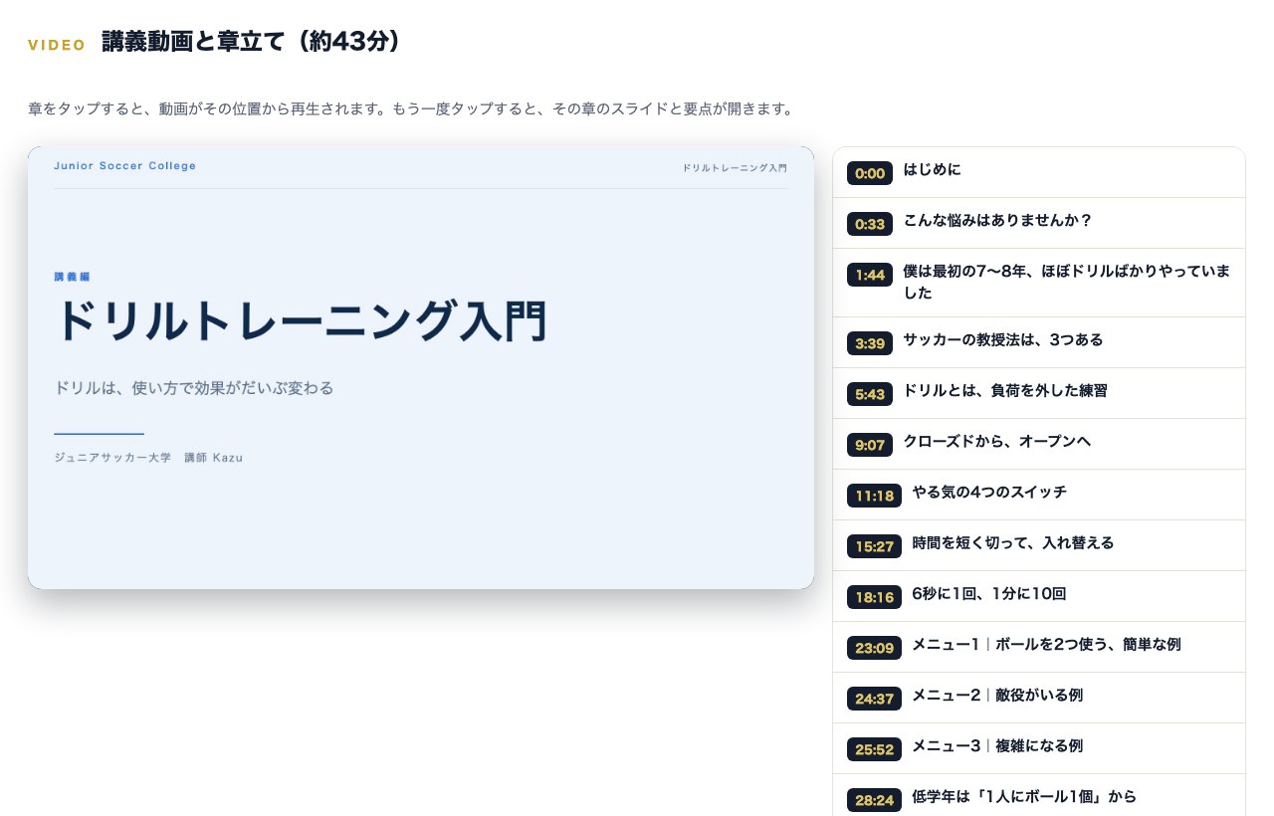Screen dimensions: 1274x816
Task: Select chapter 6秒に1回、1分に10回
Action: click(x=1039, y=596)
